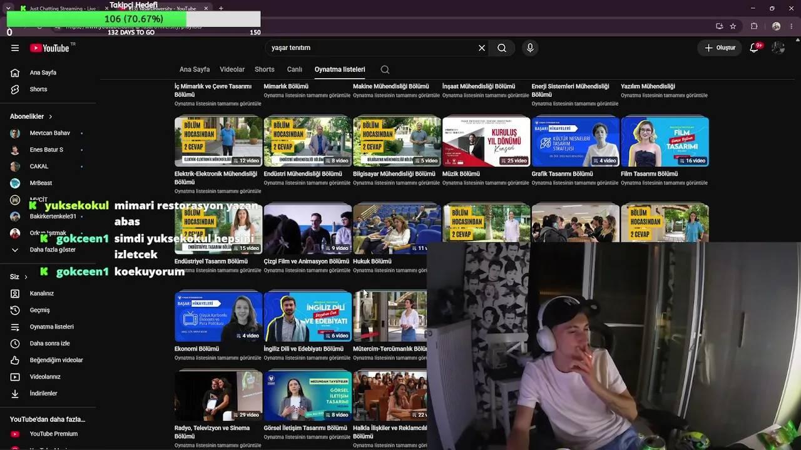
Task: Open the Mimarlık Bölümü playlist title
Action: pyautogui.click(x=286, y=86)
